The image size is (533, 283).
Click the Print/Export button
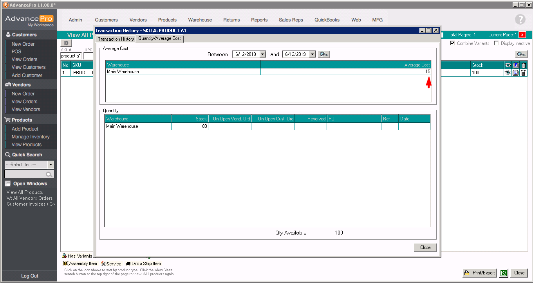tap(480, 273)
